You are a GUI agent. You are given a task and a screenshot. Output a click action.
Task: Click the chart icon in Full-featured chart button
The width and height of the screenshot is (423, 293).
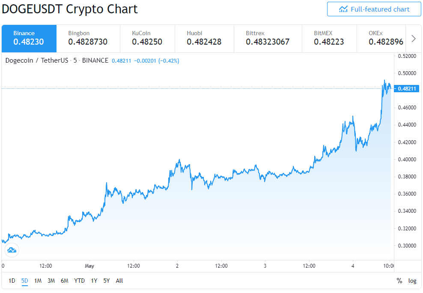coord(343,9)
